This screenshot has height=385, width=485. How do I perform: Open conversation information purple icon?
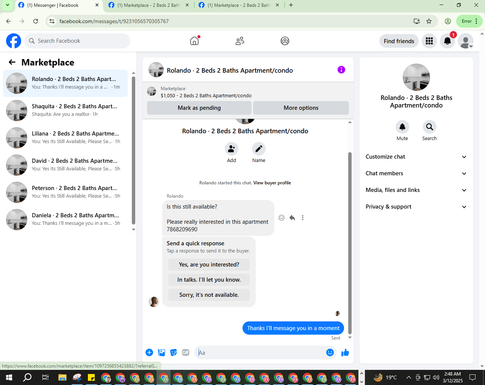[x=341, y=70]
